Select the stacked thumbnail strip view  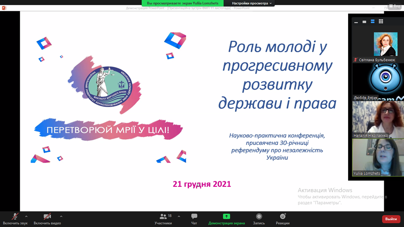tap(373, 22)
